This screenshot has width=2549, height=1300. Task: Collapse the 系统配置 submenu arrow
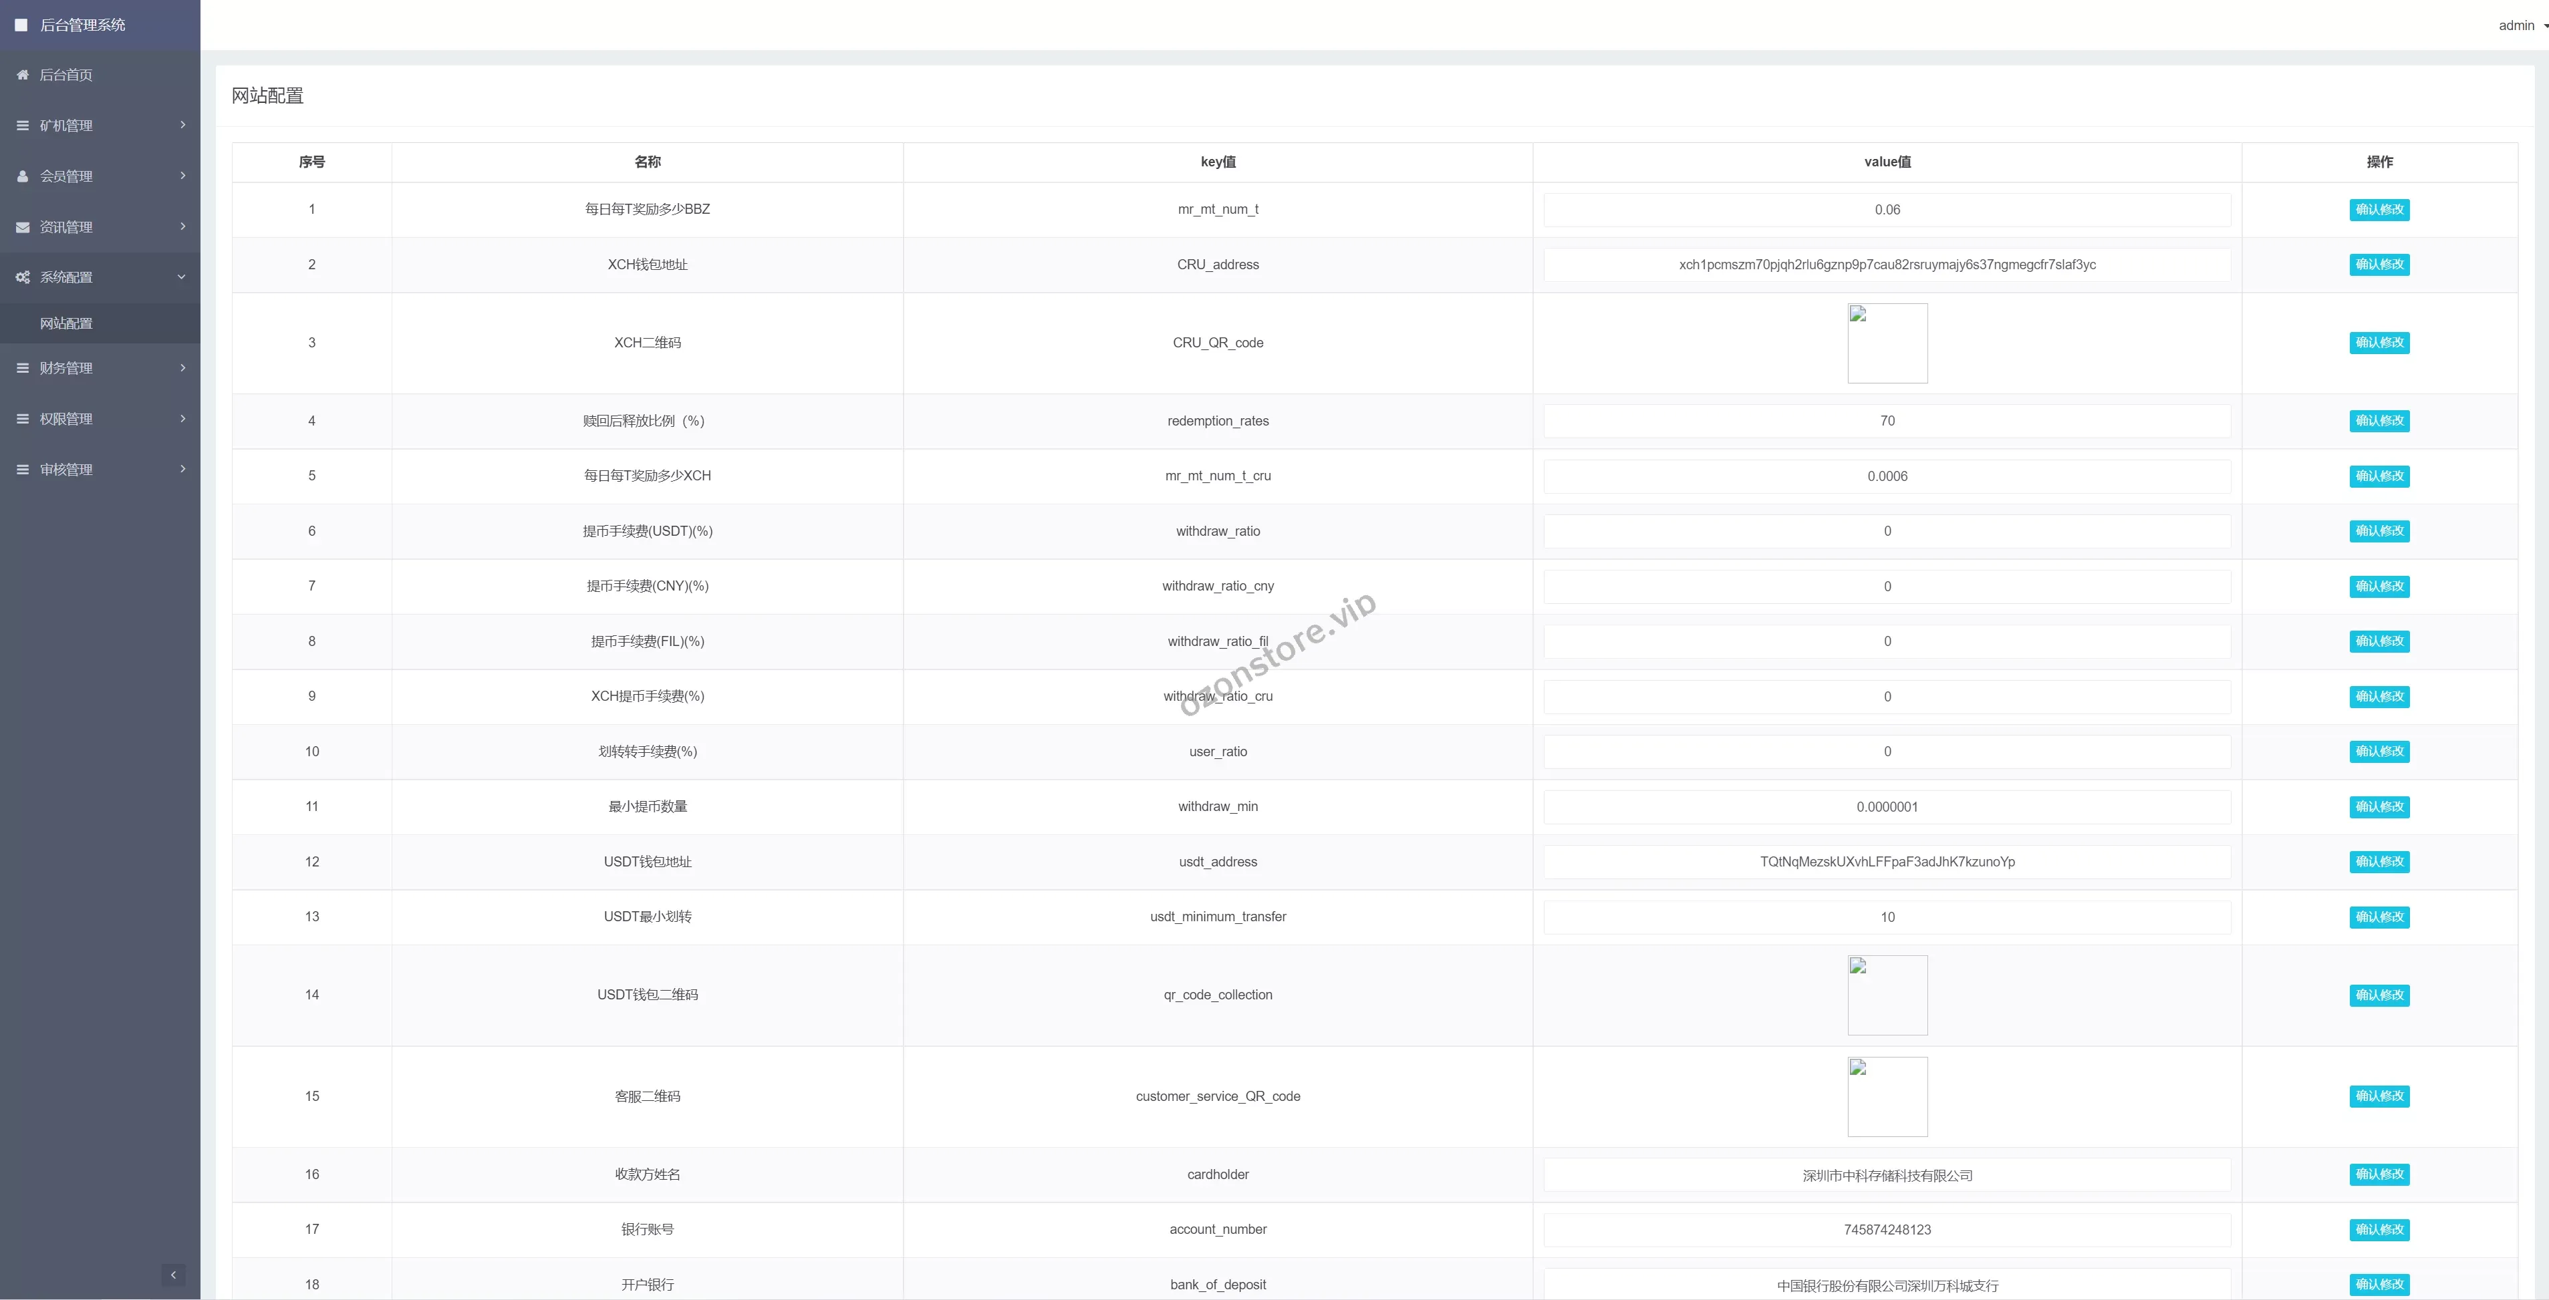[x=181, y=277]
